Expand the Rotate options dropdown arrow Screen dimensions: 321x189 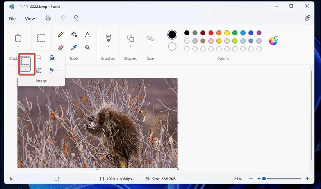click(x=59, y=58)
